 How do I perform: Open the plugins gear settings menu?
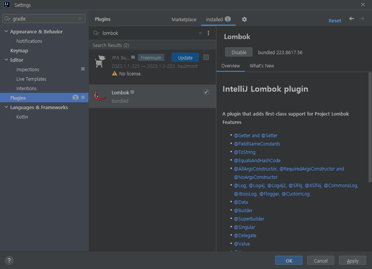244,19
